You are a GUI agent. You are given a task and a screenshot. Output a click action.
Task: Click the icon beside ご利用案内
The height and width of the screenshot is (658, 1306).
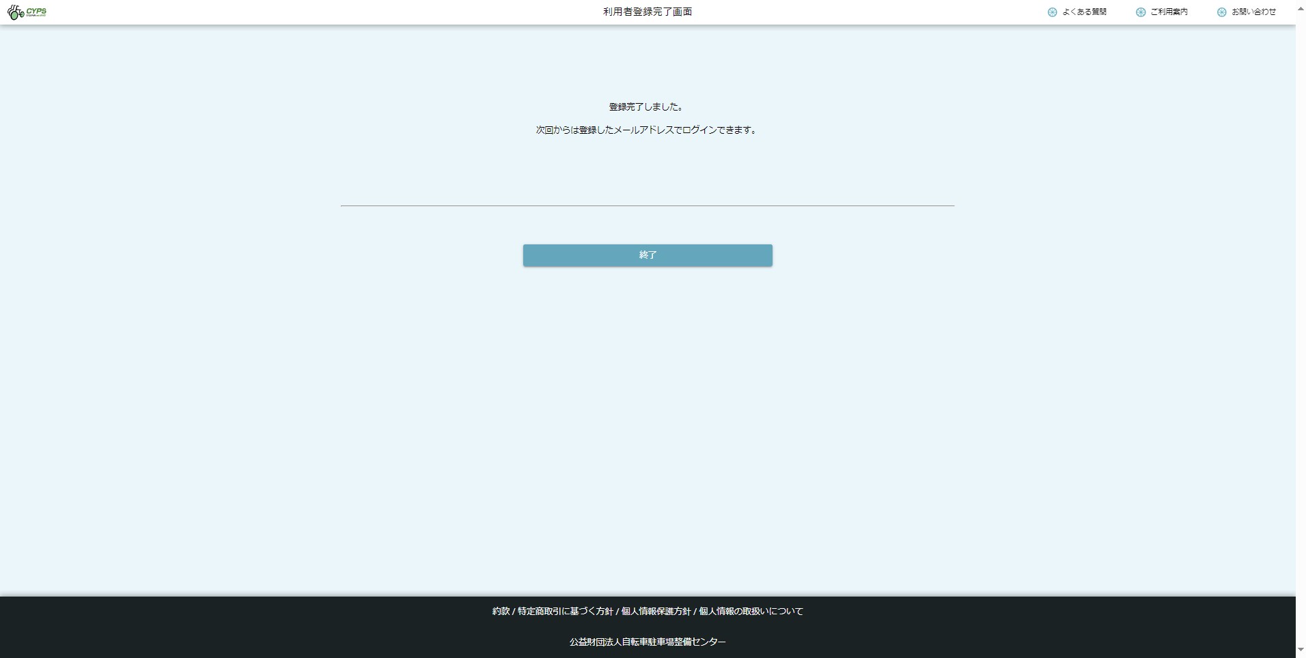[1140, 12]
